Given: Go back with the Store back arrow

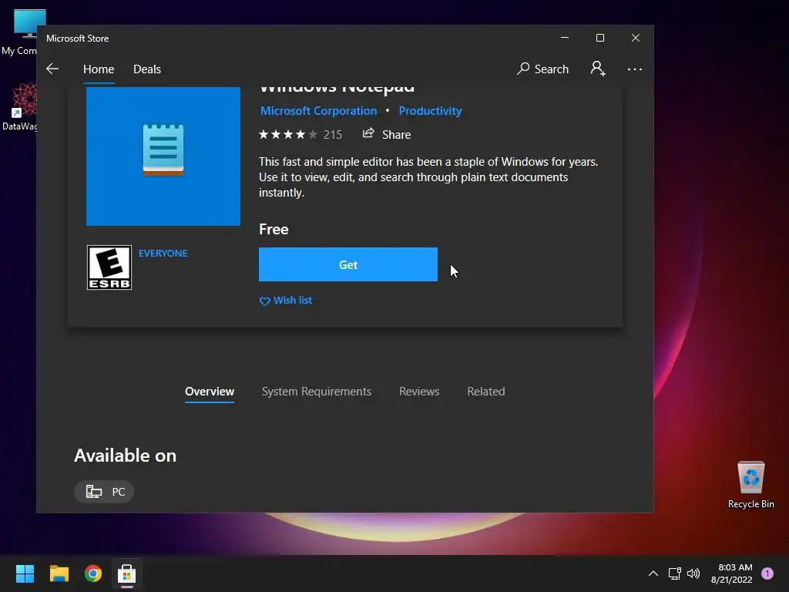Looking at the screenshot, I should 52,69.
